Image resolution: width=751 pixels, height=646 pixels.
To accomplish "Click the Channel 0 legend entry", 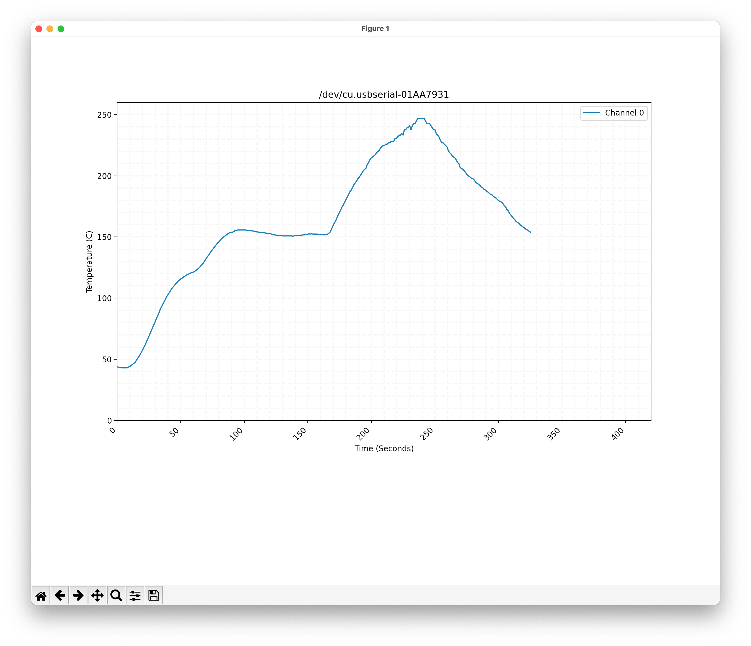I will 624,113.
